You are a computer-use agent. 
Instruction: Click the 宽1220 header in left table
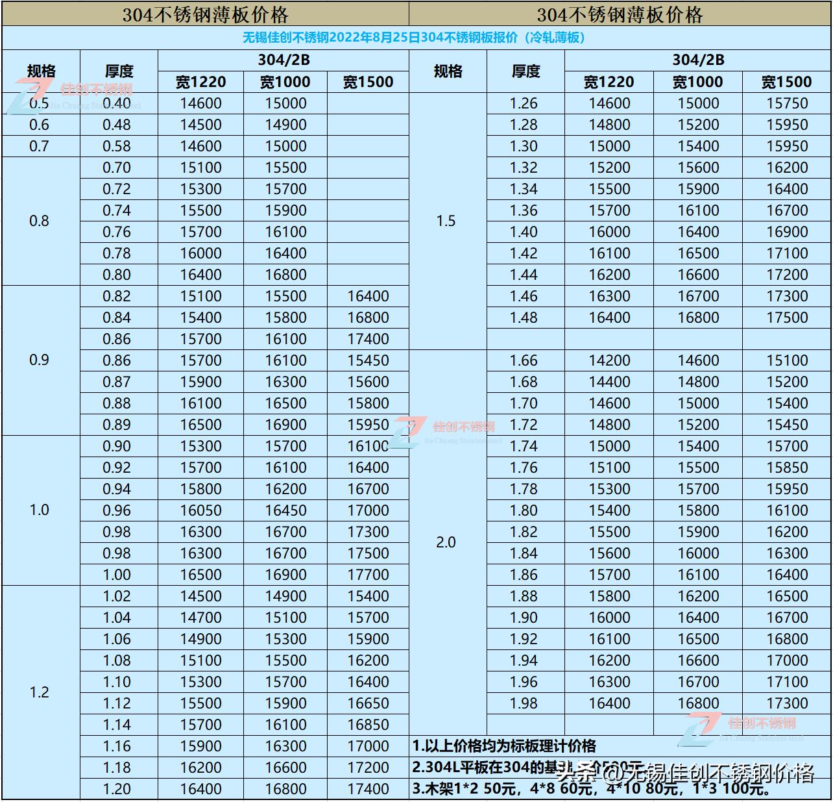(x=200, y=82)
